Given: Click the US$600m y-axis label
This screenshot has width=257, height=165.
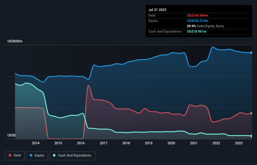Looking at the screenshot, I should click(x=15, y=41).
